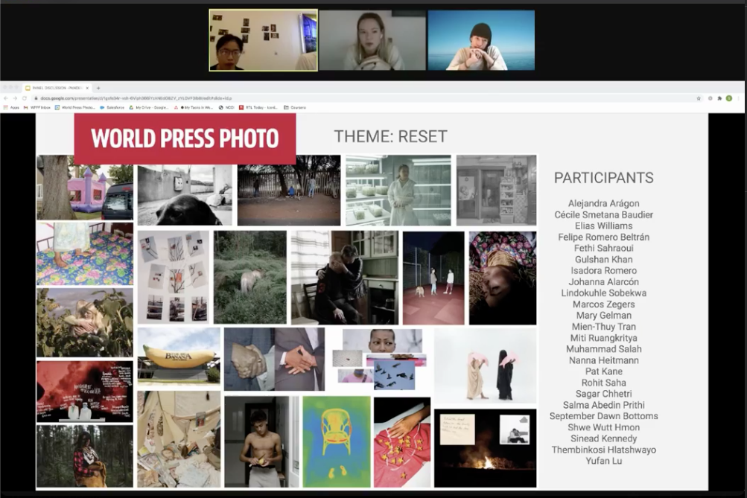This screenshot has height=498, width=747.
Task: Click the black dog close-up photo
Action: [x=185, y=195]
